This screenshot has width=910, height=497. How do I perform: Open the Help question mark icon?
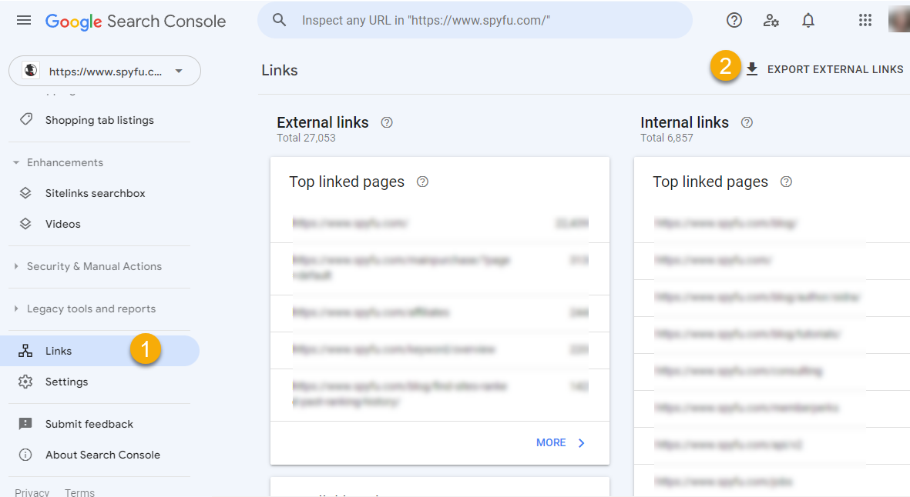[734, 21]
